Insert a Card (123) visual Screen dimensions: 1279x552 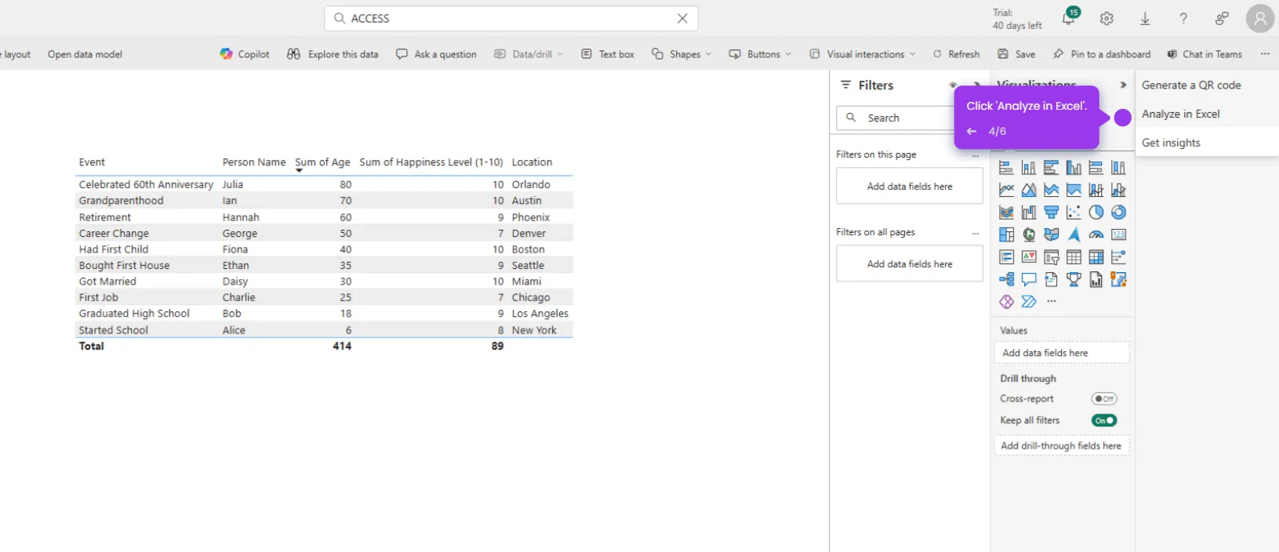click(1119, 234)
